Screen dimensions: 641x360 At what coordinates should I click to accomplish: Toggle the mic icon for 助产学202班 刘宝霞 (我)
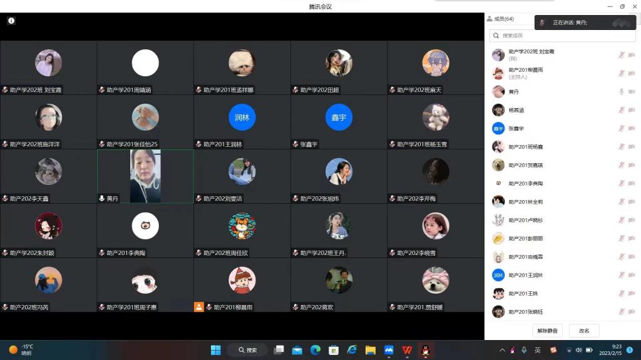tap(622, 55)
